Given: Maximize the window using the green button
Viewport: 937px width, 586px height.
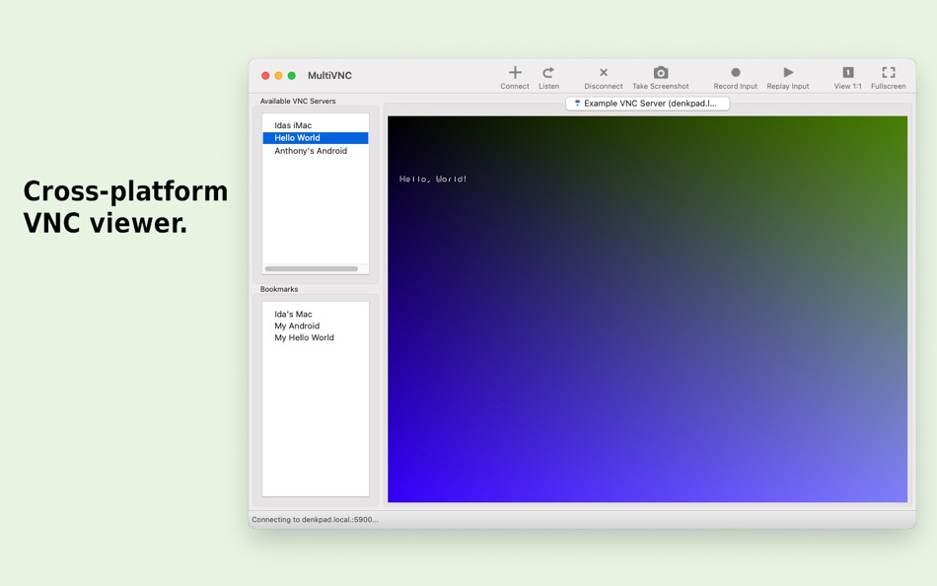Looking at the screenshot, I should (292, 75).
